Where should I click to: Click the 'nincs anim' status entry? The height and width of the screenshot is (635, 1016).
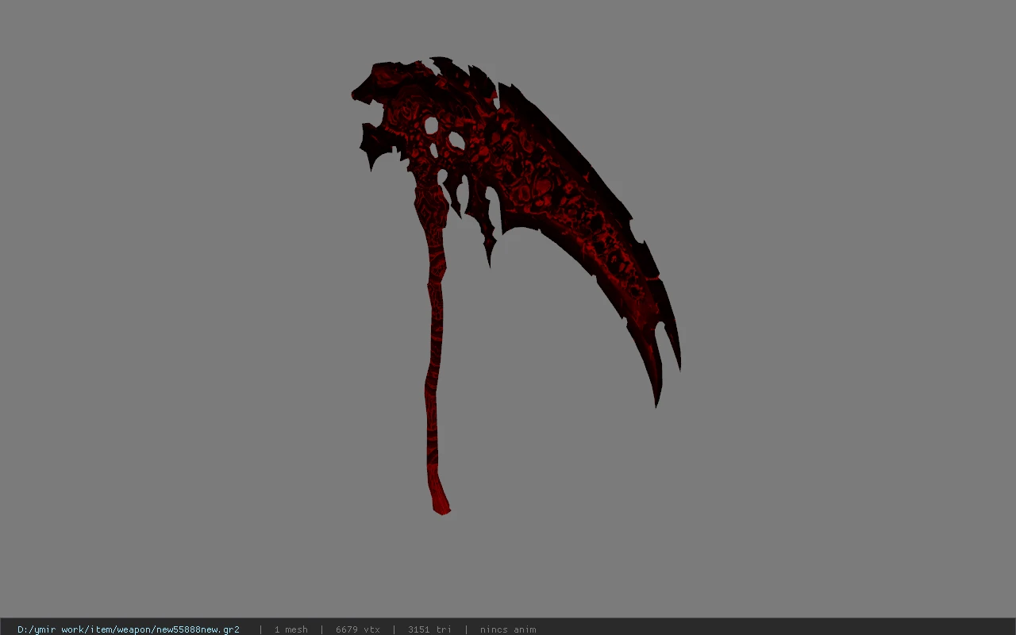508,629
